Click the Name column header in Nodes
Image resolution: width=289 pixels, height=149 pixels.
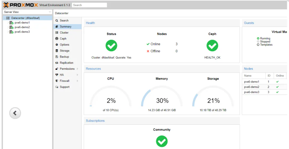point(253,76)
